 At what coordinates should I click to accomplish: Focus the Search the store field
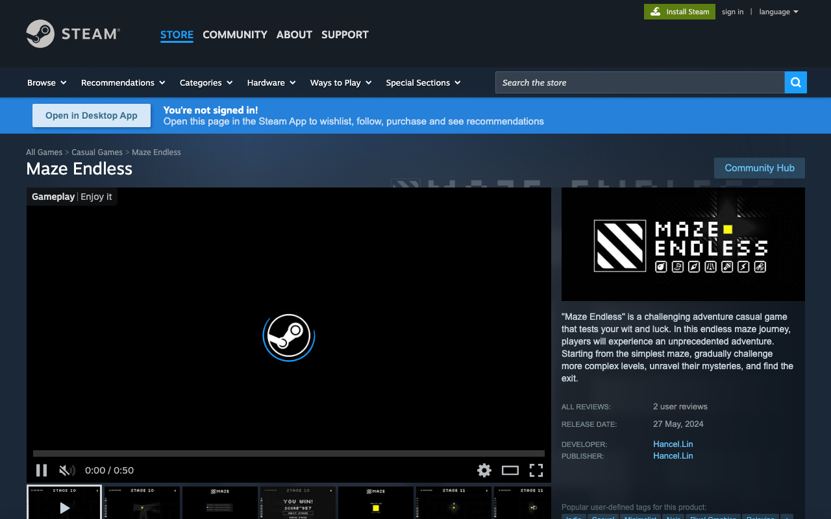pos(640,82)
